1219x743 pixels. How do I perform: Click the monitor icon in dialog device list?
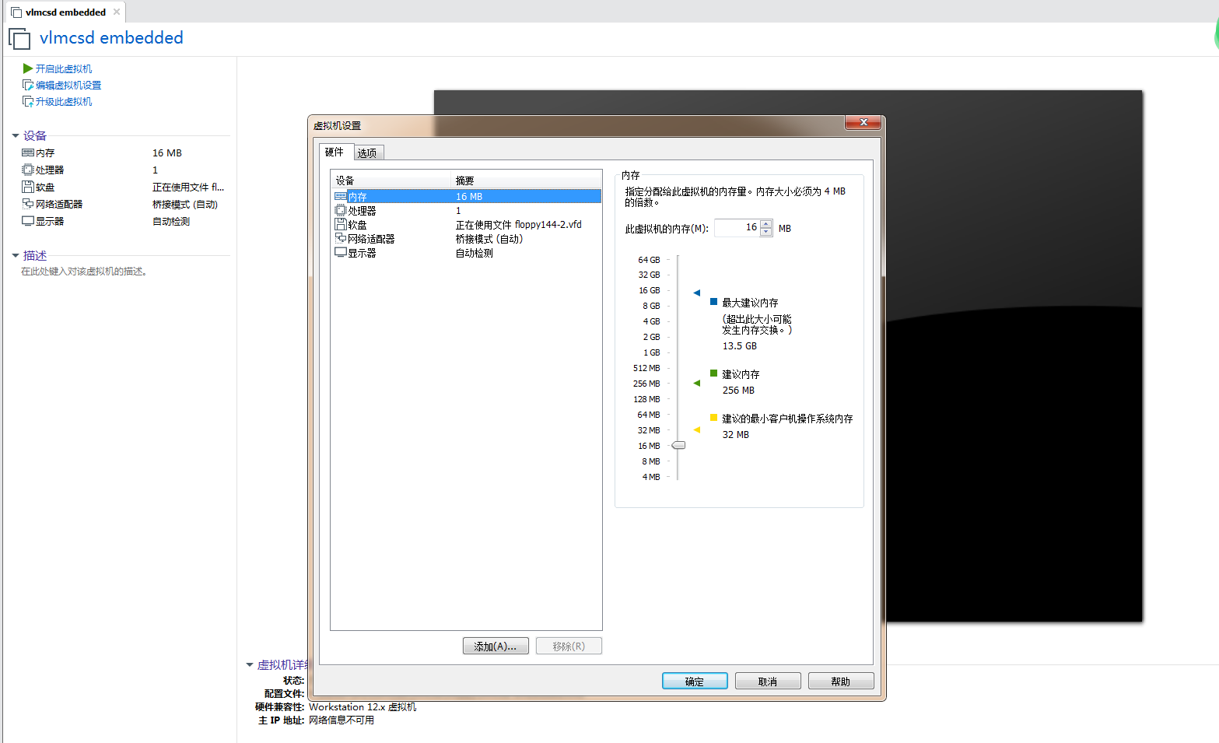(x=341, y=252)
